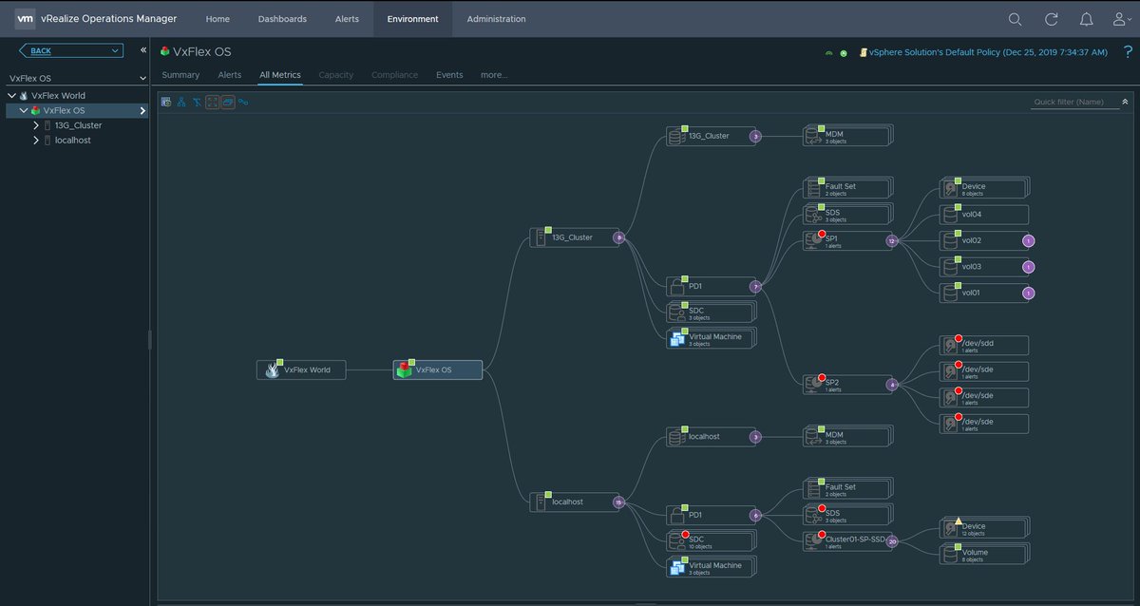Click purple badge 1 on vol01
The height and width of the screenshot is (606, 1140).
click(1028, 294)
